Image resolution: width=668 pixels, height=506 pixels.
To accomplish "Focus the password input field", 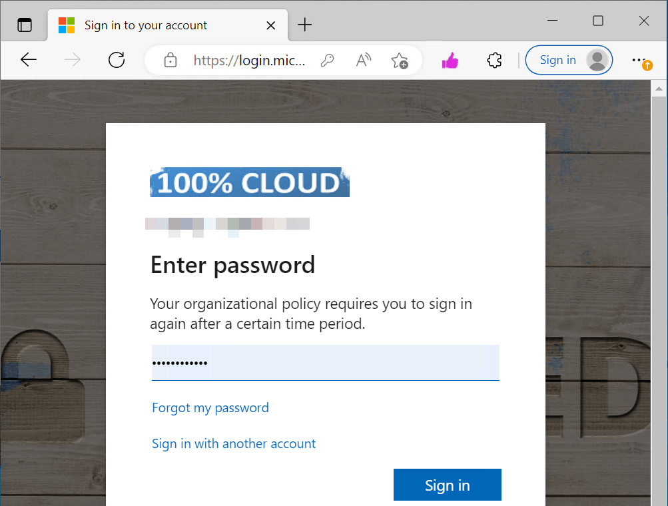I will pyautogui.click(x=325, y=363).
